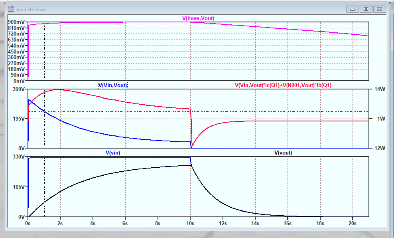
Task: Click the 20s time axis label
Action: (x=352, y=223)
